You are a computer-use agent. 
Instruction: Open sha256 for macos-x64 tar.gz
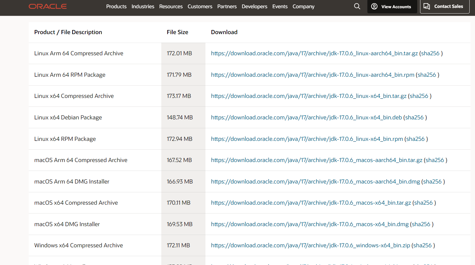click(423, 203)
